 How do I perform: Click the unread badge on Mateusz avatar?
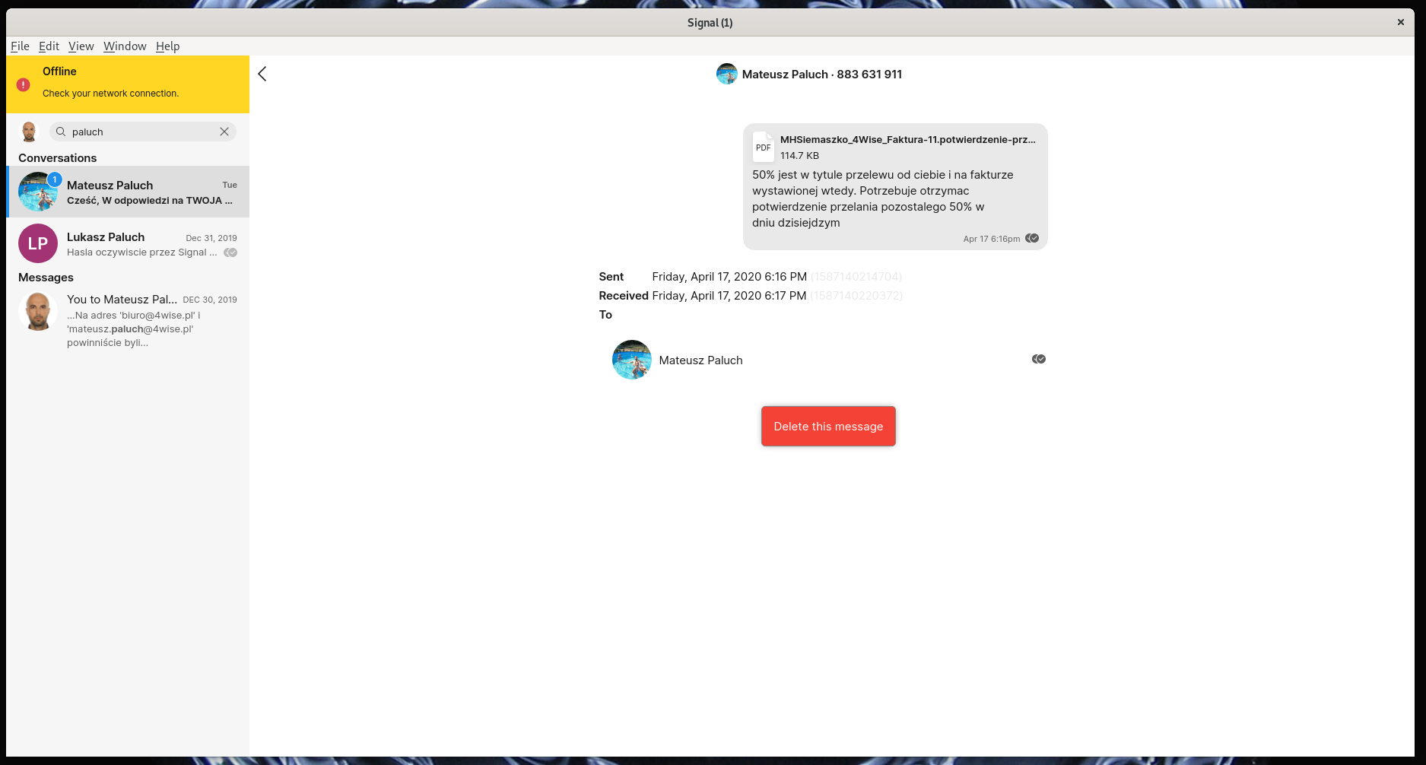(x=55, y=179)
